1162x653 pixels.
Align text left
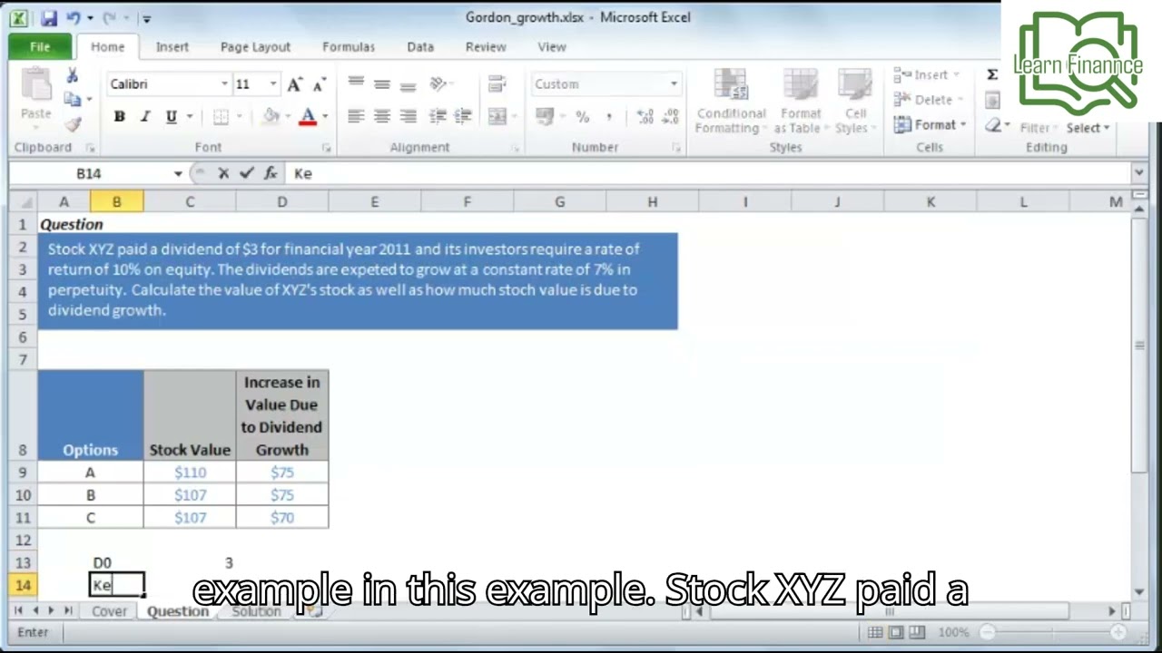356,116
